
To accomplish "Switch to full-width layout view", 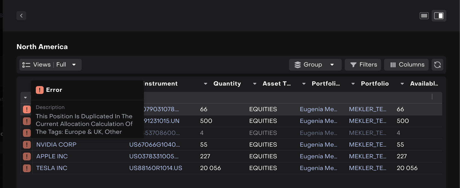I will pyautogui.click(x=424, y=16).
